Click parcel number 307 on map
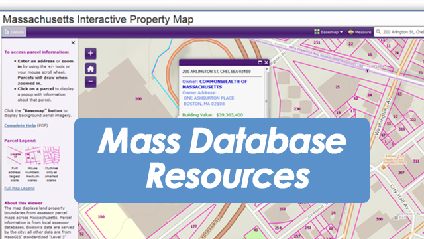This screenshot has height=239, width=424. pos(401,173)
